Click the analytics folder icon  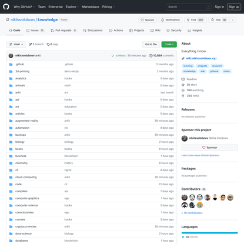(11, 78)
